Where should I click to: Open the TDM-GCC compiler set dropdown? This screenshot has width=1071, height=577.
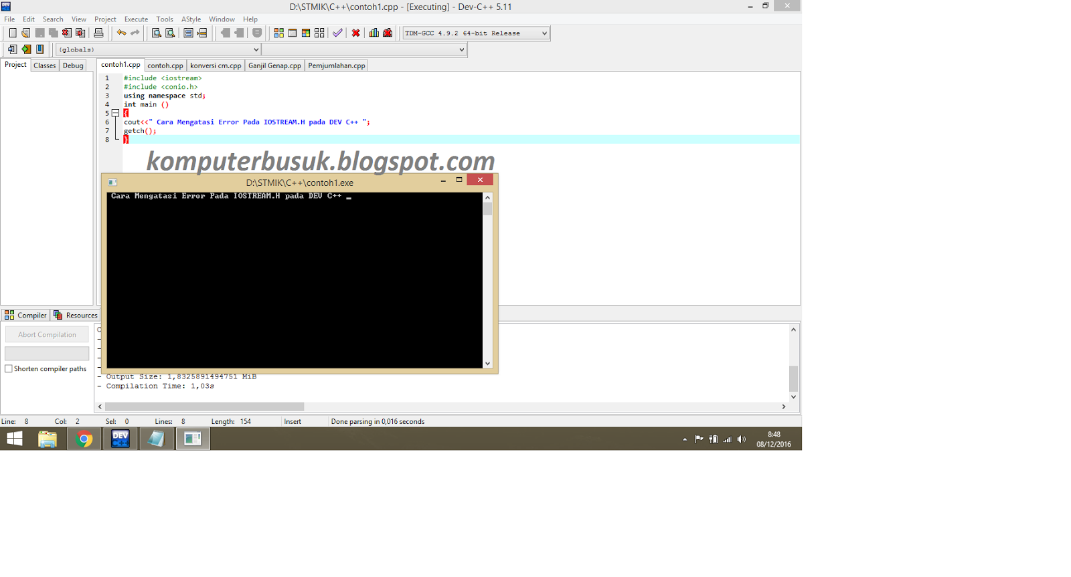tap(476, 33)
